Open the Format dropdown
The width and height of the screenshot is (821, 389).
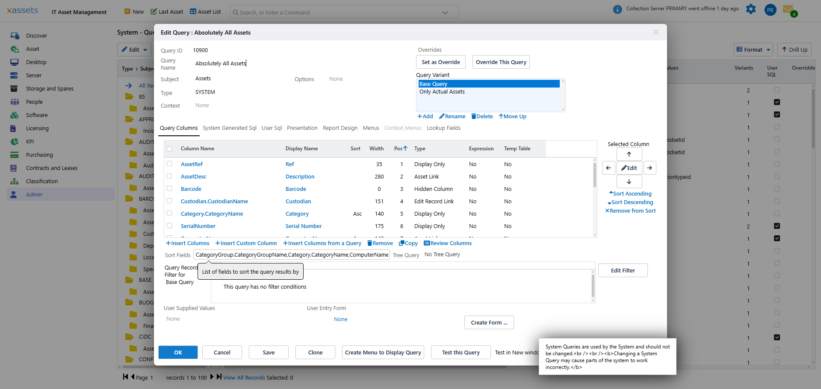pos(753,50)
